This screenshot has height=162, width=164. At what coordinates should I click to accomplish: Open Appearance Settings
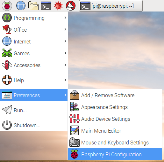pyautogui.click(x=115, y=107)
